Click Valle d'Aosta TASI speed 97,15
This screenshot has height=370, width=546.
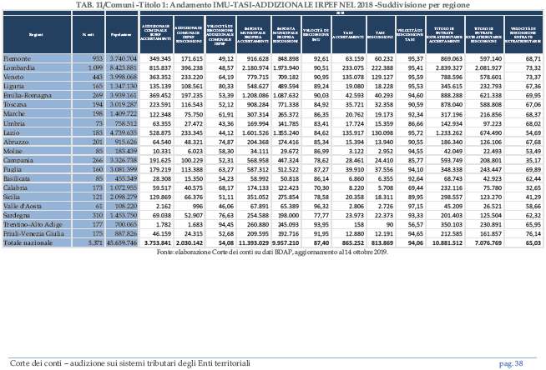coord(416,207)
